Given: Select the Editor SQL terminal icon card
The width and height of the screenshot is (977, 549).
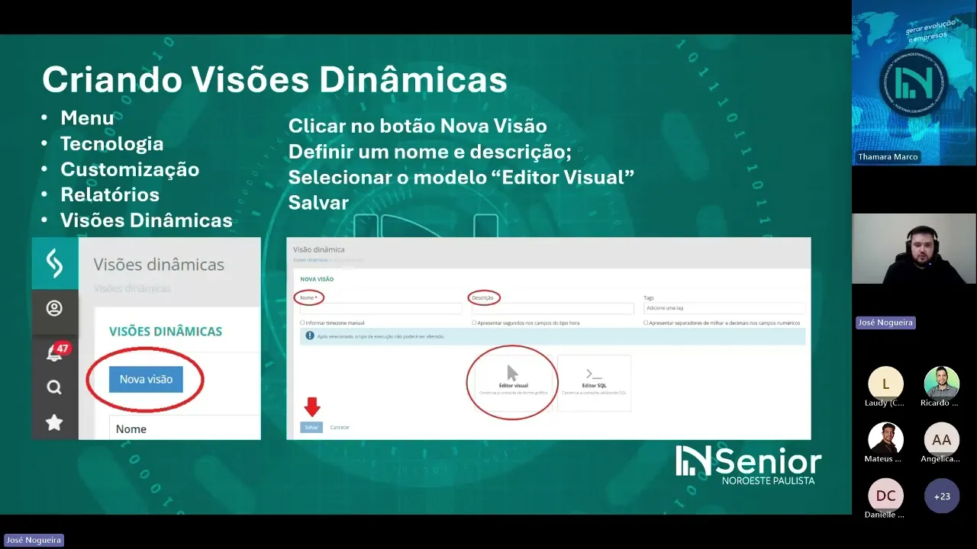Looking at the screenshot, I should (x=594, y=382).
